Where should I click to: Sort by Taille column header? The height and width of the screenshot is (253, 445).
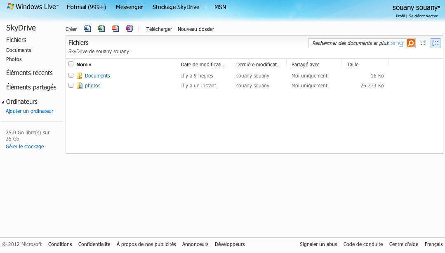tap(353, 65)
